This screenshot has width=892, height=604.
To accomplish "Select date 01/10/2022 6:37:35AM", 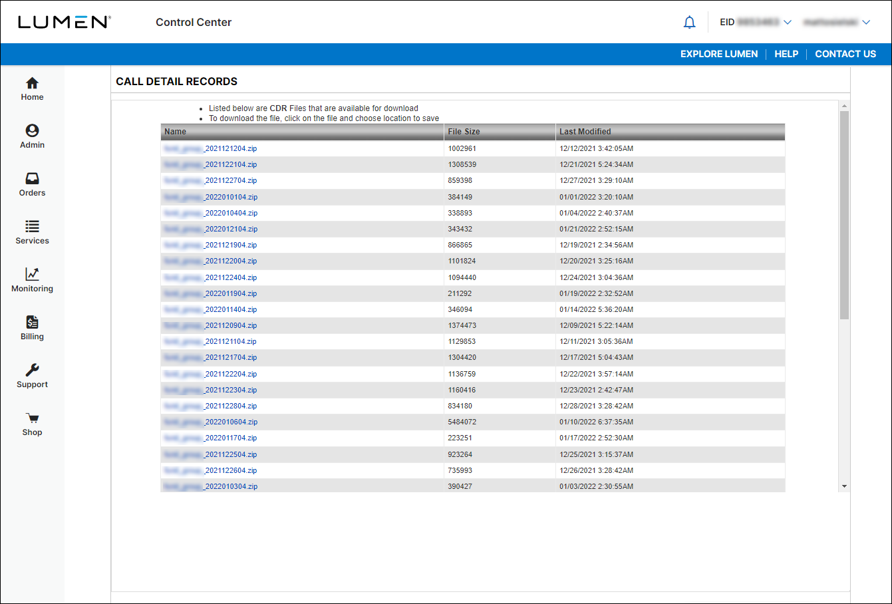I will [596, 422].
